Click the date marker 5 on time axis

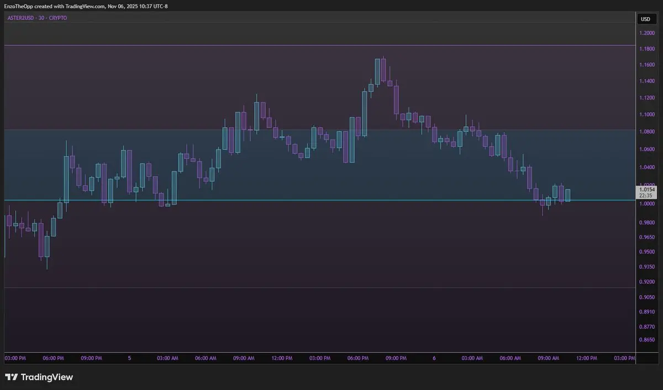(x=129, y=358)
